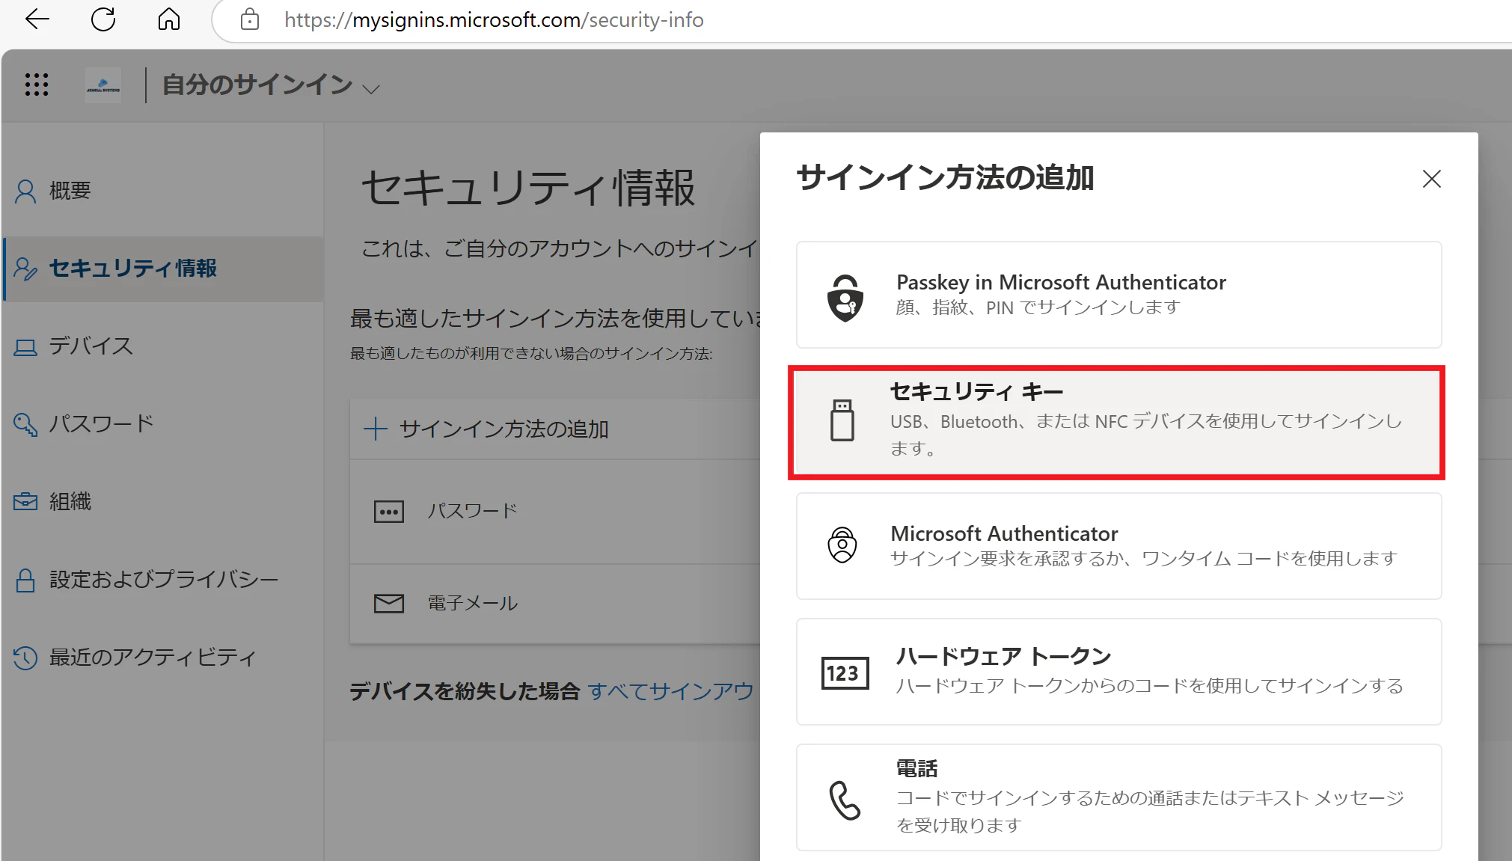Click the 123 hardware token icon
Image resolution: width=1512 pixels, height=861 pixels.
coord(845,673)
